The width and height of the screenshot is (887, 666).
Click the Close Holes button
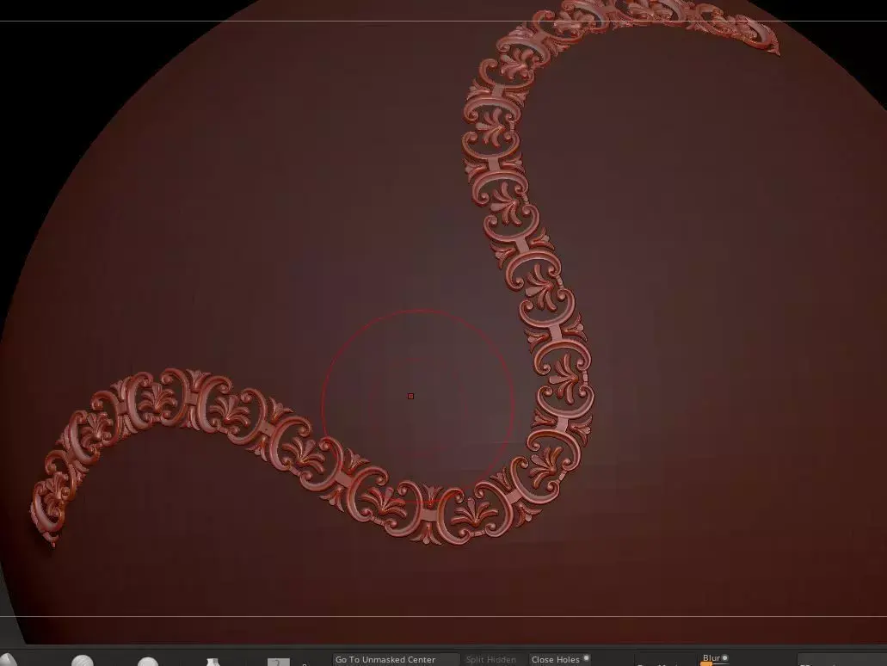point(559,659)
